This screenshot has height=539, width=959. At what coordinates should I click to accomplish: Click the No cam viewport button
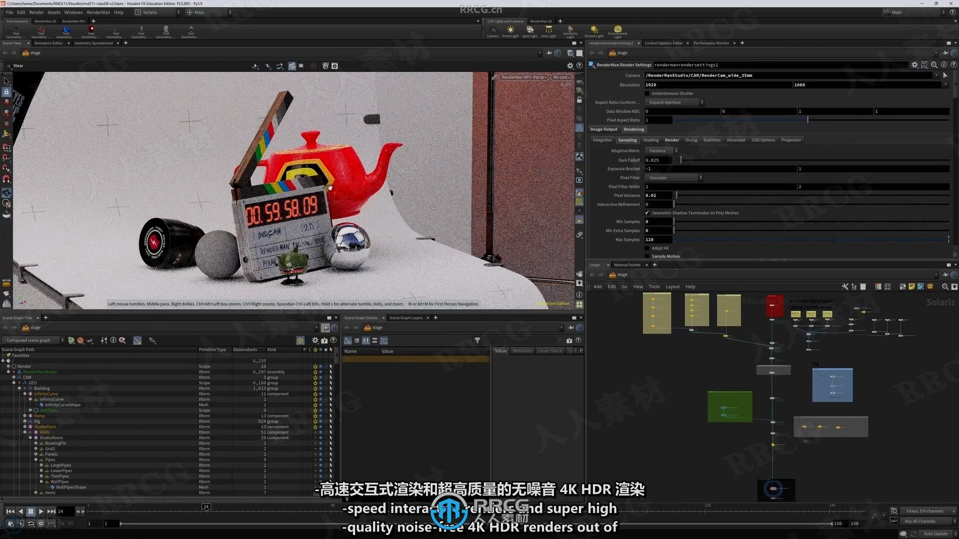[561, 77]
